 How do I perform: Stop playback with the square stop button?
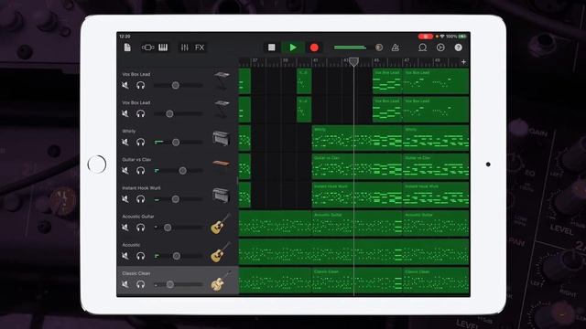click(272, 48)
